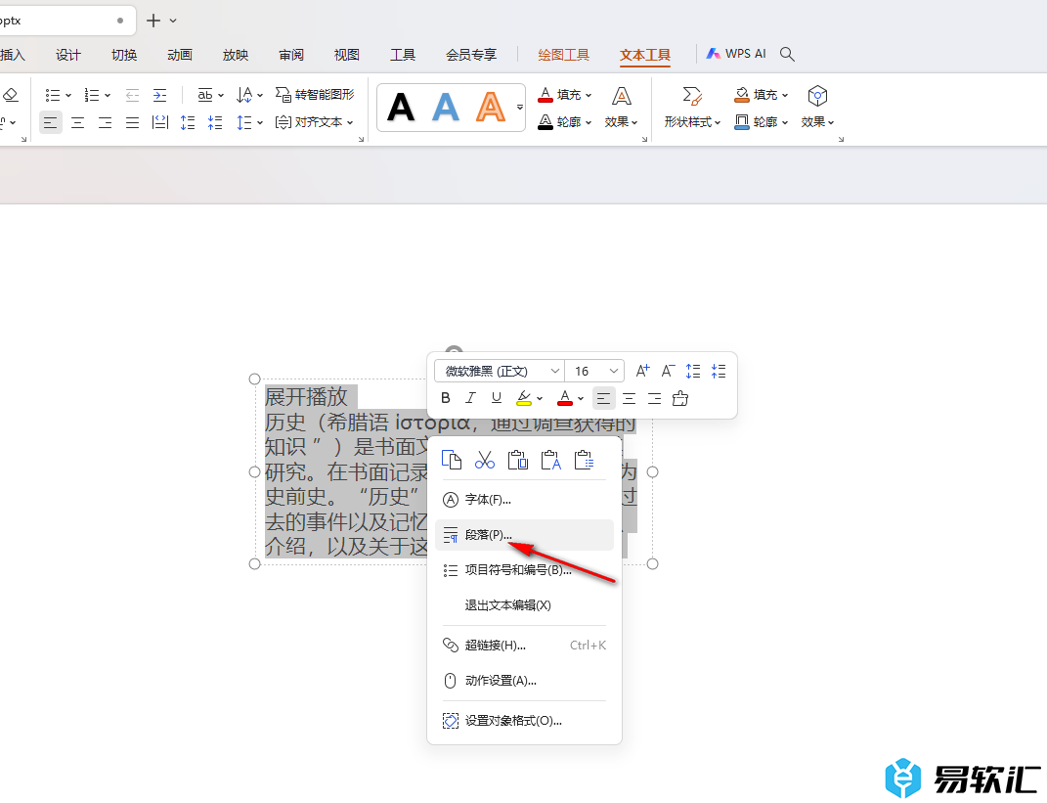Open the shape effects dropdown with cube icon
The height and width of the screenshot is (803, 1047).
click(817, 108)
